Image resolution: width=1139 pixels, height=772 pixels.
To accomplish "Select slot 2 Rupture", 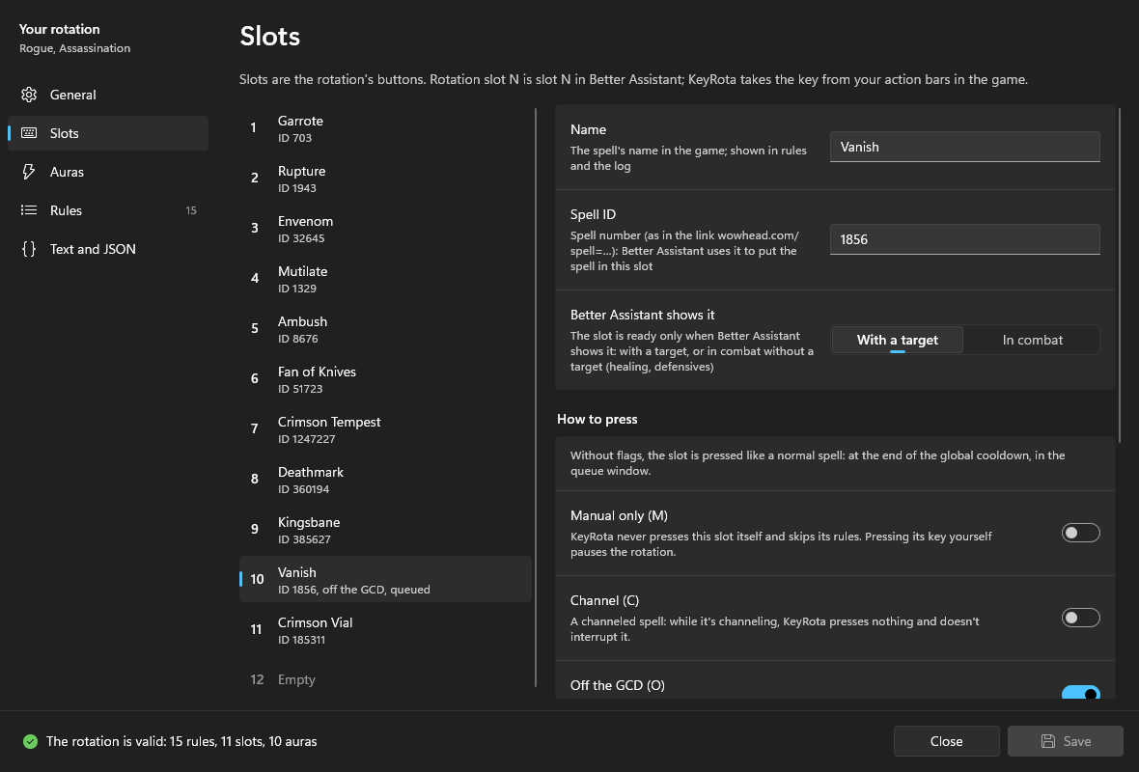I will point(385,179).
